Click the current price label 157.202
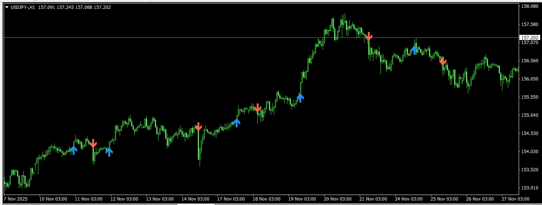542x205 pixels. [x=529, y=38]
